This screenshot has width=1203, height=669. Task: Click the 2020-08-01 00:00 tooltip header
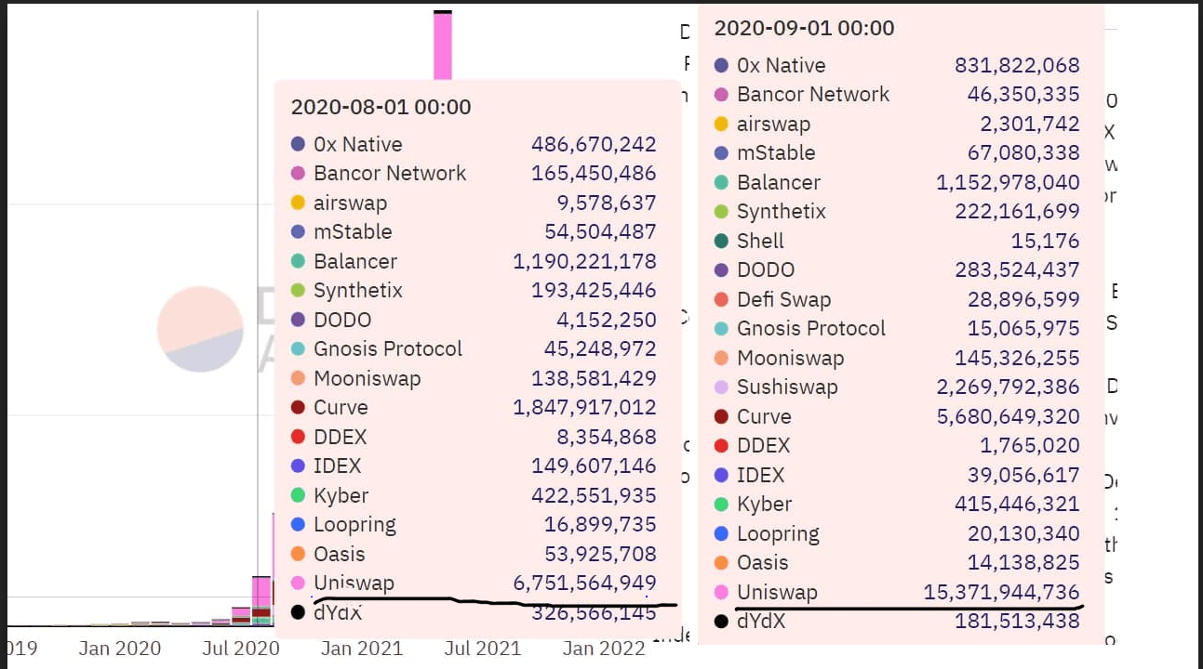click(381, 107)
